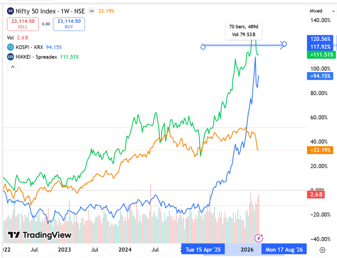Click the grey market status icon

(92, 11)
